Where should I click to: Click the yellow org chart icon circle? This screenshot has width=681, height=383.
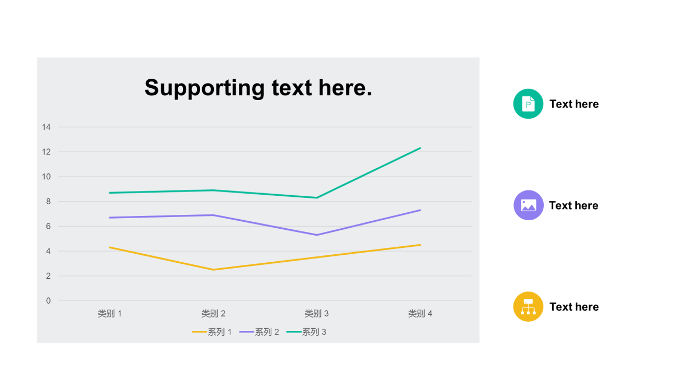(x=528, y=306)
